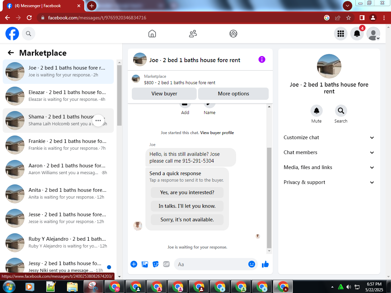Click the back arrow beside Marketplace

tap(11, 53)
